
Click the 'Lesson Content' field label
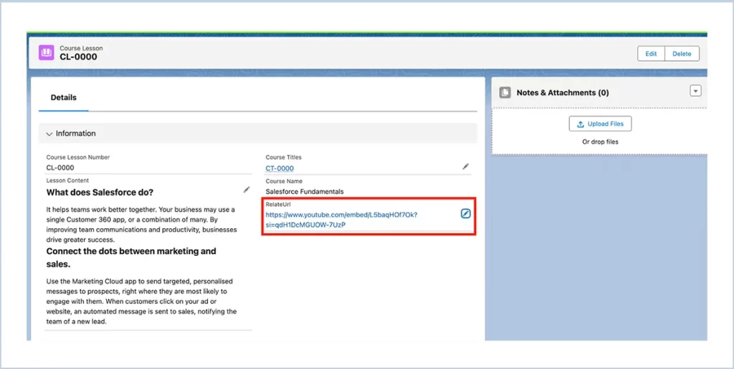tap(67, 180)
